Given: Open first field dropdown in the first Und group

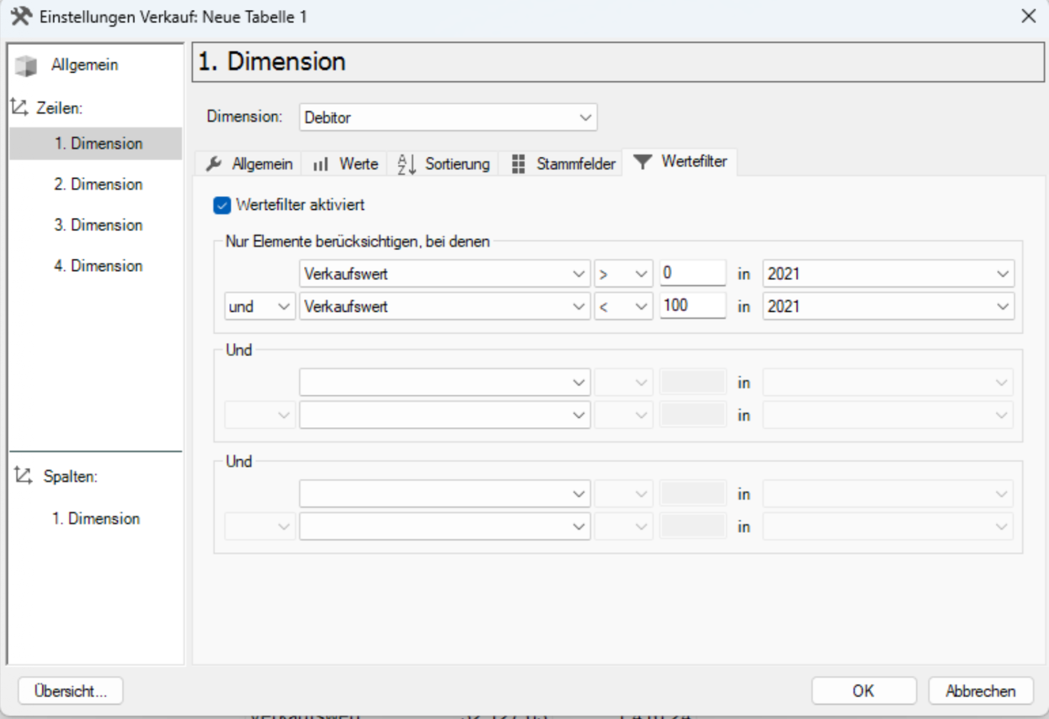Looking at the screenshot, I should coord(445,382).
